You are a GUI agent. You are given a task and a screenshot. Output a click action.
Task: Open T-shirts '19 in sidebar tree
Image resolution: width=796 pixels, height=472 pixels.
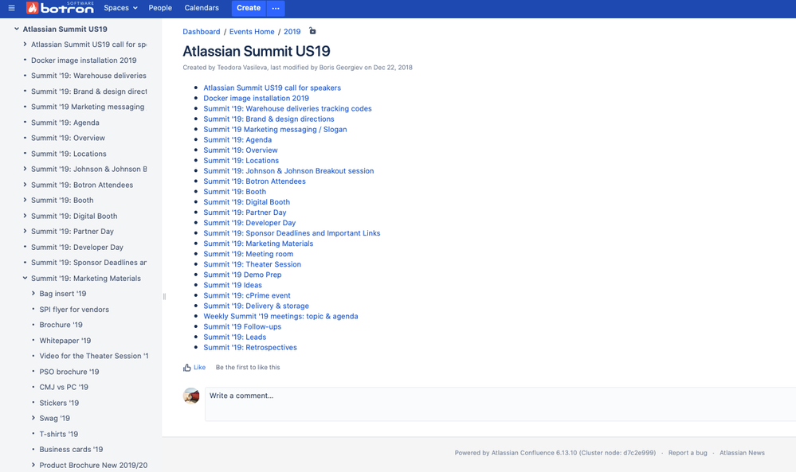tap(59, 434)
